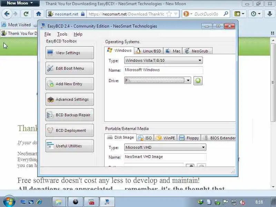Open the Tools menu in EasyBCD
The width and height of the screenshot is (276, 207).
[62, 34]
